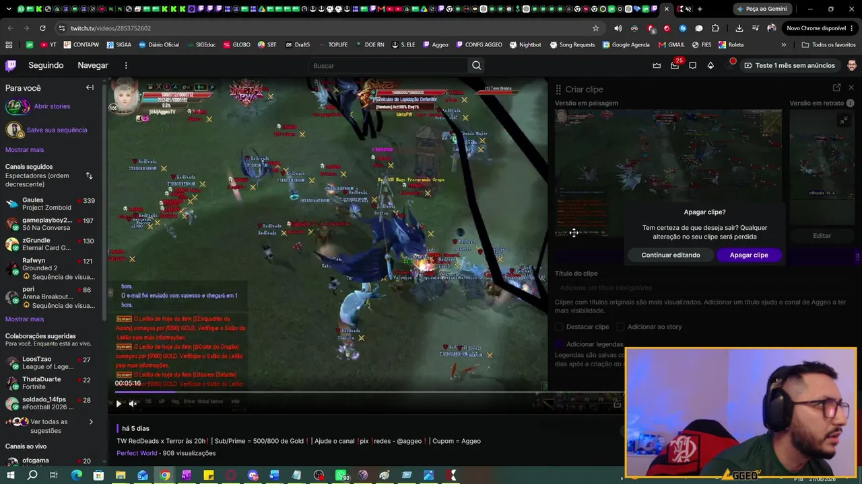
Task: Open the Twitch home logo
Action: coord(11,65)
